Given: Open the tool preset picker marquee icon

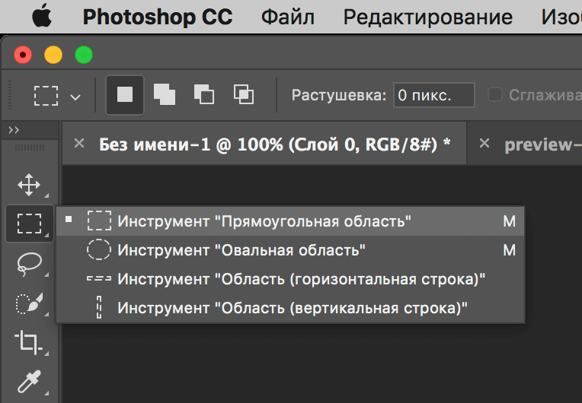Looking at the screenshot, I should coord(46,96).
